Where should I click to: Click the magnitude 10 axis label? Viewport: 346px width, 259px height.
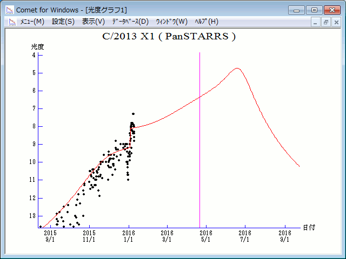(32, 162)
